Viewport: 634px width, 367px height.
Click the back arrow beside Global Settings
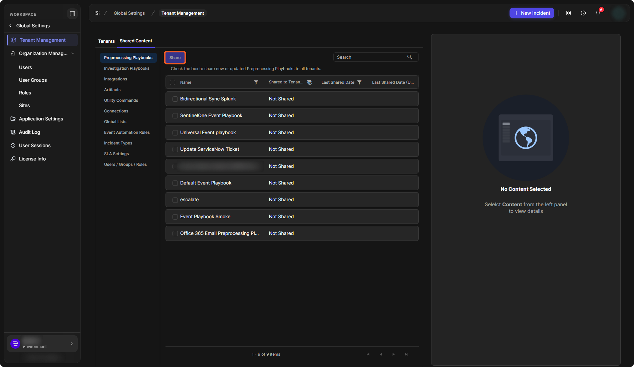(x=10, y=26)
